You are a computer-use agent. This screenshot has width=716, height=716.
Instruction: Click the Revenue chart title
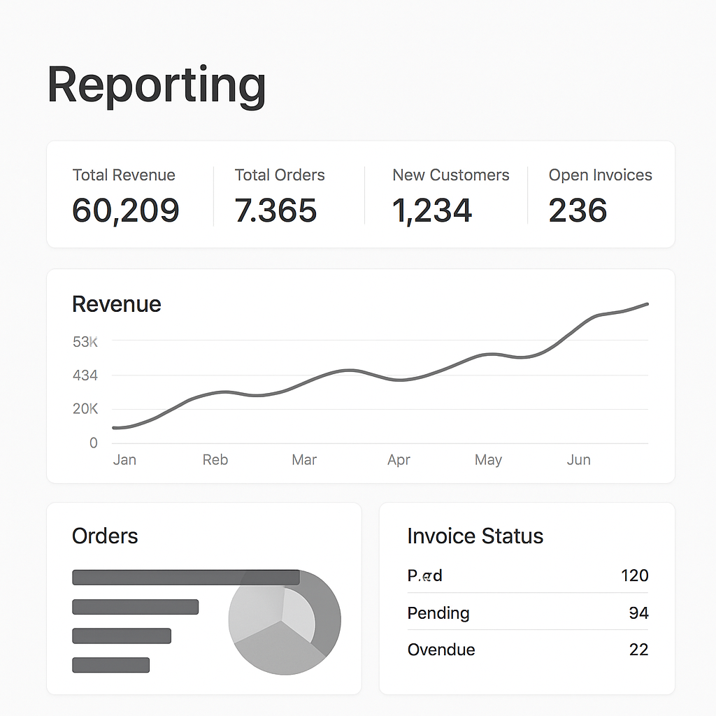tap(116, 304)
